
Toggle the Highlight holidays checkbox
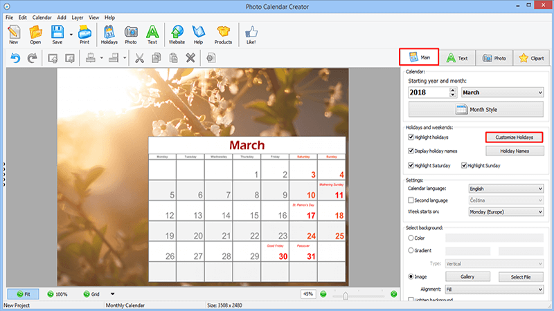tap(411, 137)
